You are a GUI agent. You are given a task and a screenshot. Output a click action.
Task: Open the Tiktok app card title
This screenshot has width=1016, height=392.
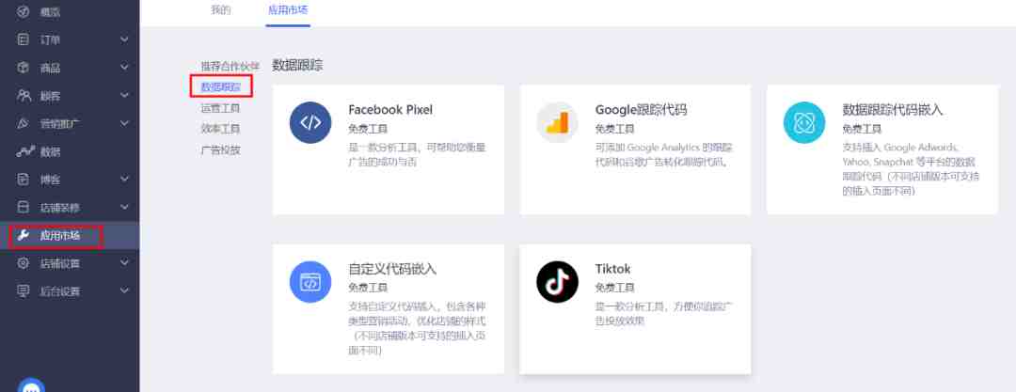(x=613, y=268)
